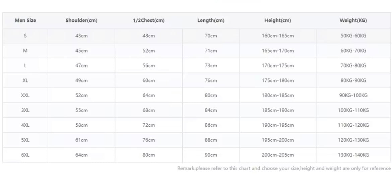Select the Height(cm) column header
This screenshot has width=392, height=186.
[x=277, y=20]
